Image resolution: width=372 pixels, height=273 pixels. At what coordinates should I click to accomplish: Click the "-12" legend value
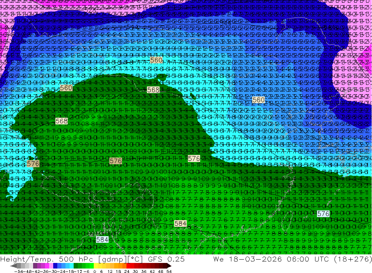(78, 272)
